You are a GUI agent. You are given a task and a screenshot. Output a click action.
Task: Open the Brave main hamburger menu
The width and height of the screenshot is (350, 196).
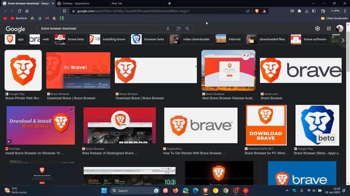pos(345,11)
